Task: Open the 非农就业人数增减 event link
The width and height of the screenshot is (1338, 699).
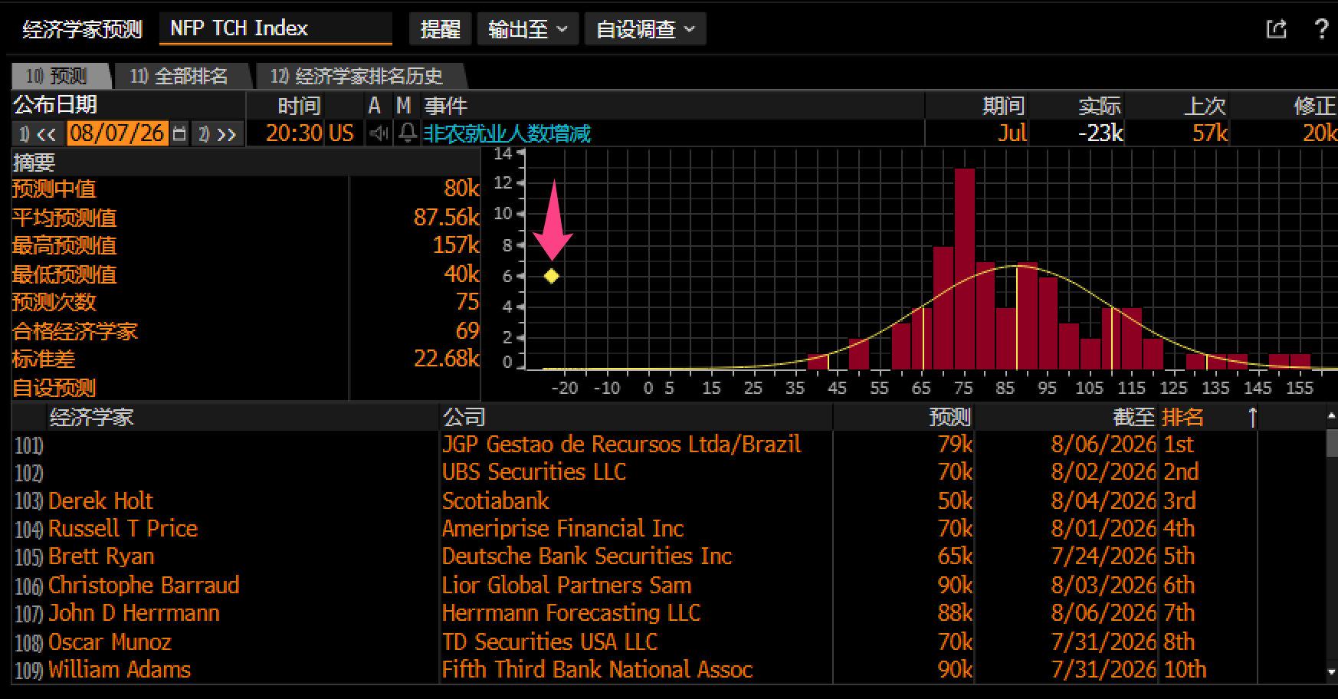Action: tap(507, 133)
